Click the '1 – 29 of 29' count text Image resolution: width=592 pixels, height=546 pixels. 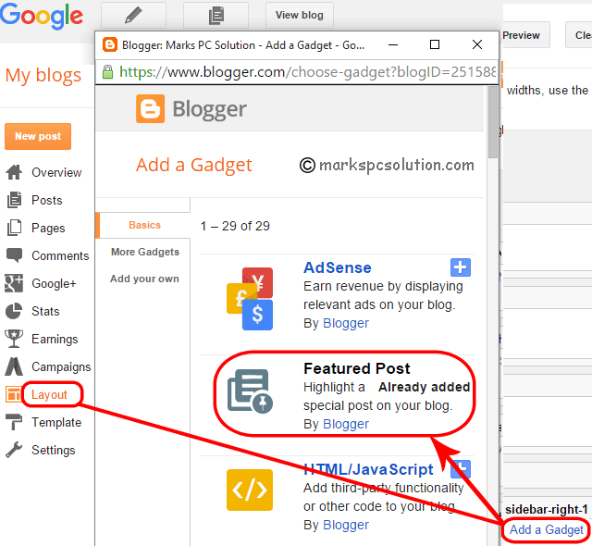click(x=235, y=226)
